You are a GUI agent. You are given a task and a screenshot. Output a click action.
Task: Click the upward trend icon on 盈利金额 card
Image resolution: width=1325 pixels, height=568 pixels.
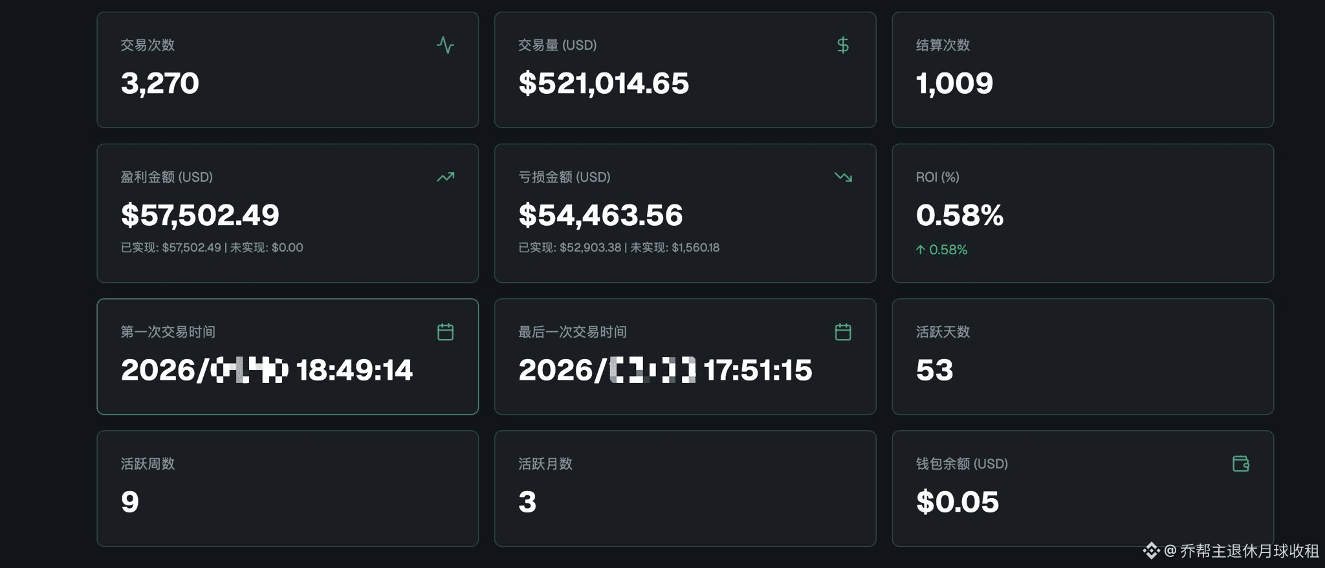tap(445, 177)
